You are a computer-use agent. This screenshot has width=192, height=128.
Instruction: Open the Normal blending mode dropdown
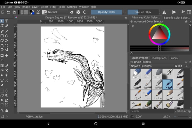[x=57, y=12]
